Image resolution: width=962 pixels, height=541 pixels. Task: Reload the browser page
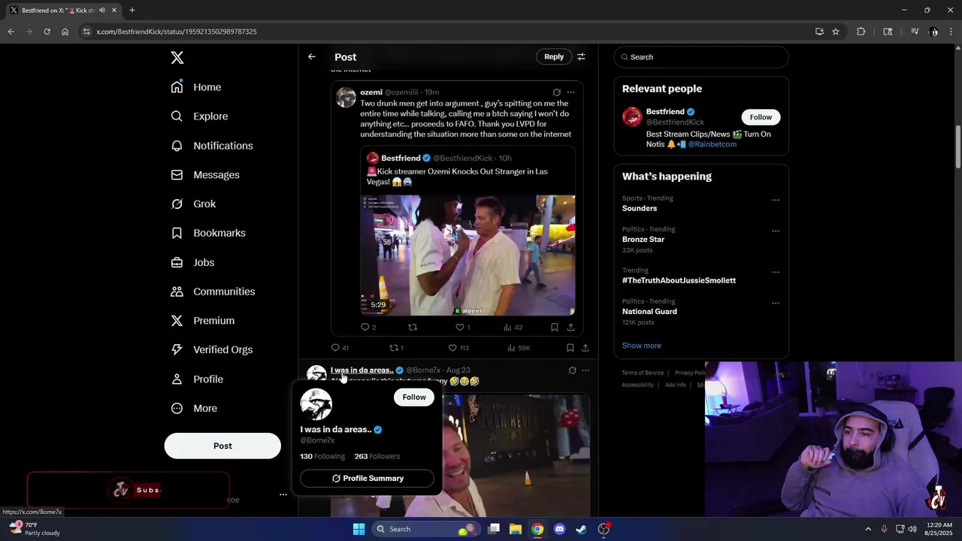(x=47, y=32)
